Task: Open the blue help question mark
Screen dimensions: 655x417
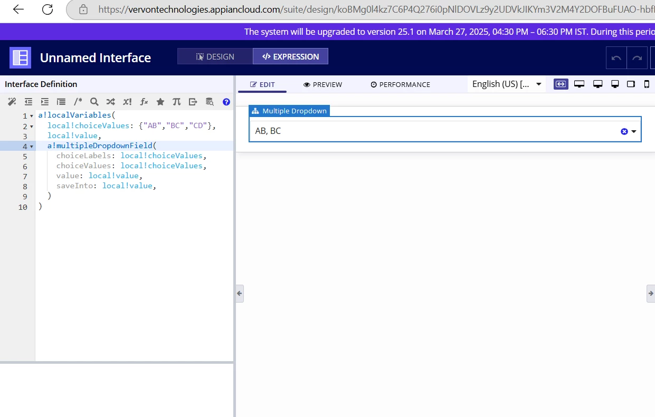Action: tap(226, 102)
